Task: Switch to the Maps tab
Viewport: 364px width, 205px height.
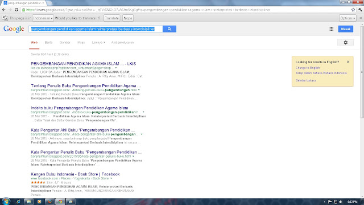Action: tap(81, 43)
